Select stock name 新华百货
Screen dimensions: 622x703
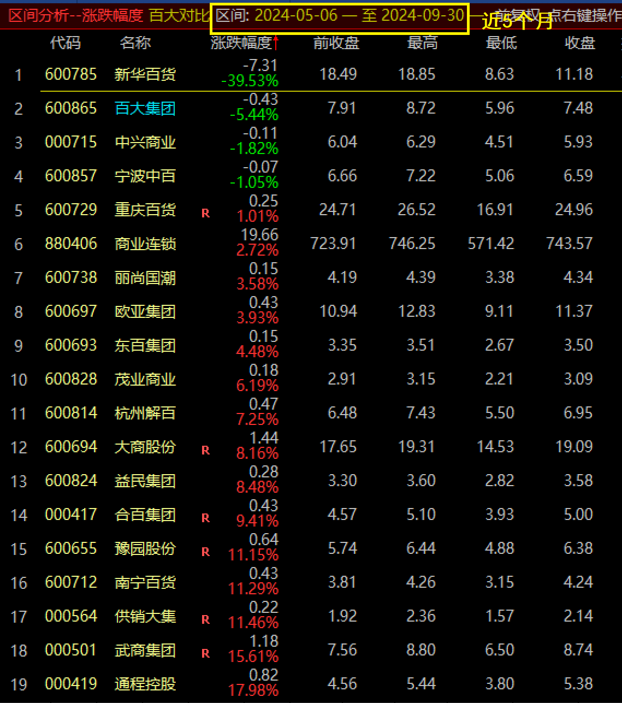[x=145, y=74]
